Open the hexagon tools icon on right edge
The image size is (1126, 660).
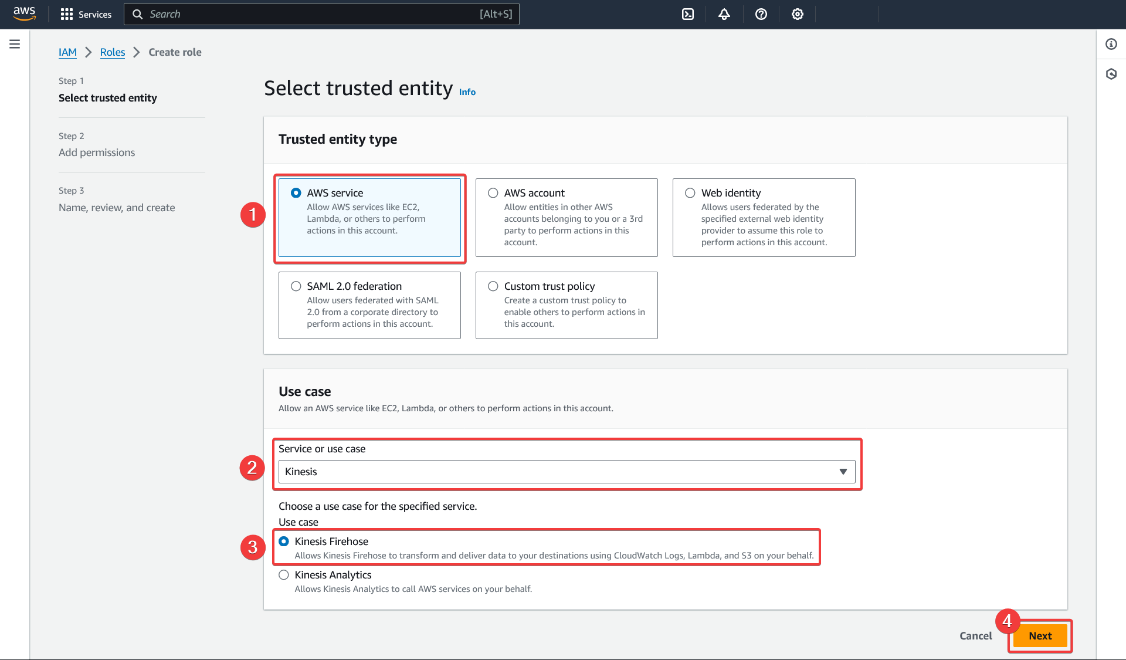click(x=1111, y=74)
